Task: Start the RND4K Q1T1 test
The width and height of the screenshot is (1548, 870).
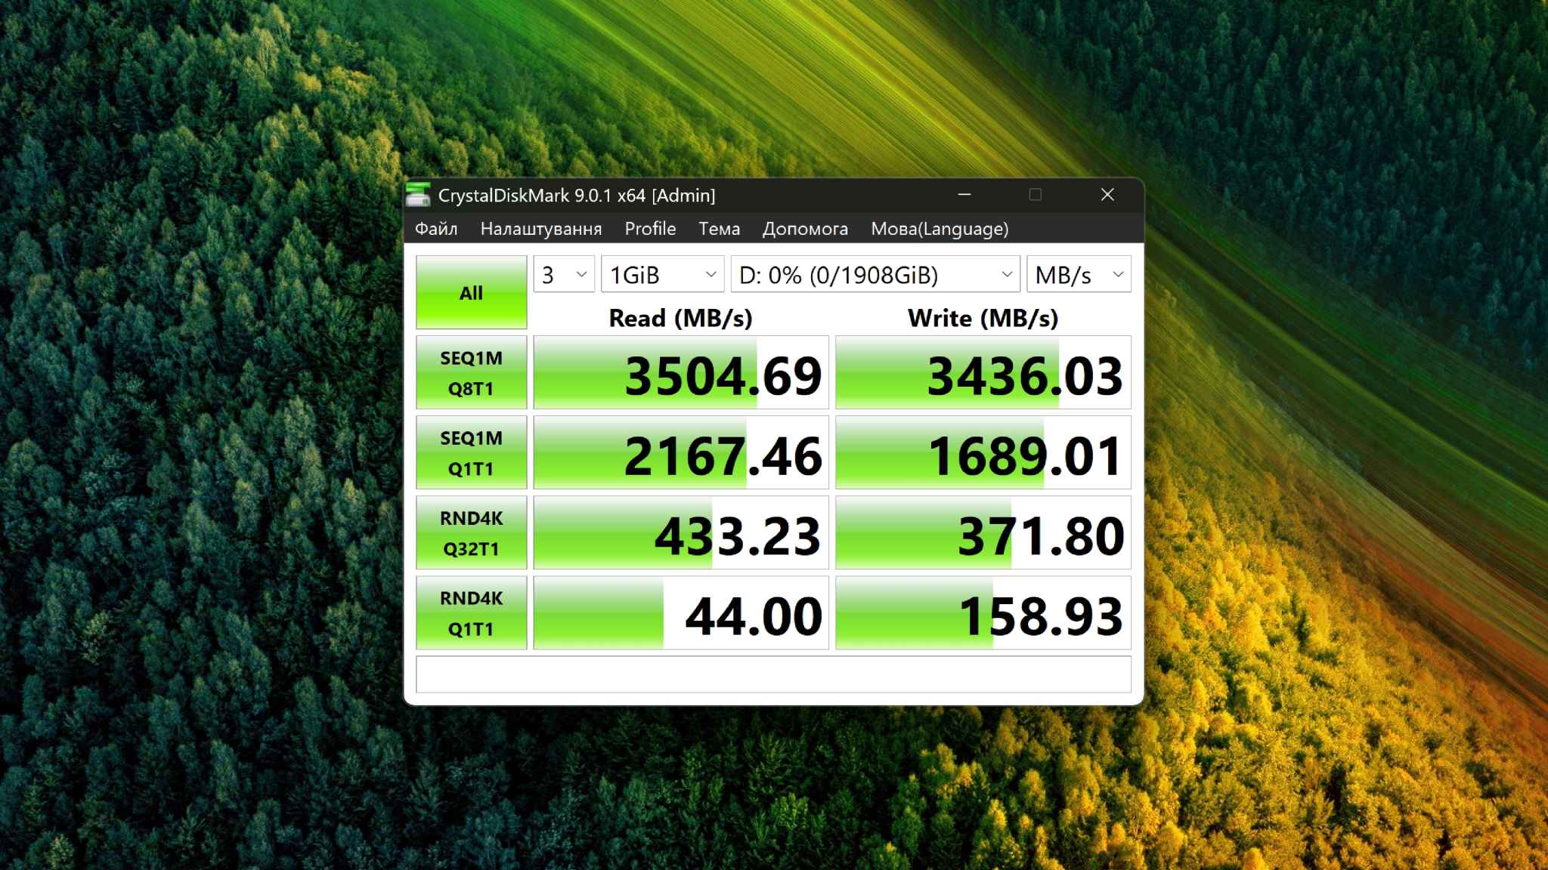Action: [471, 613]
